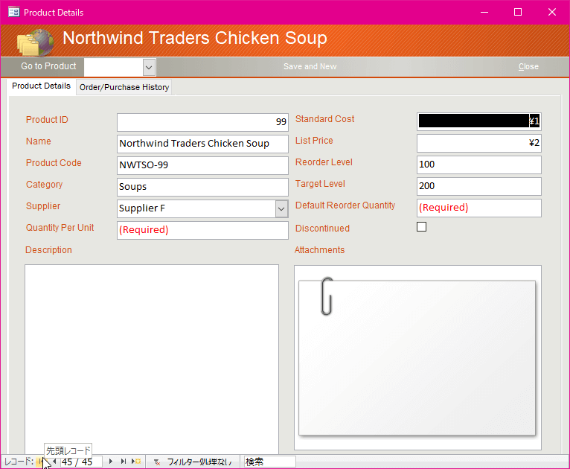Viewport: 570px width, 469px height.
Task: Go to first record navigation button
Action: point(39,462)
